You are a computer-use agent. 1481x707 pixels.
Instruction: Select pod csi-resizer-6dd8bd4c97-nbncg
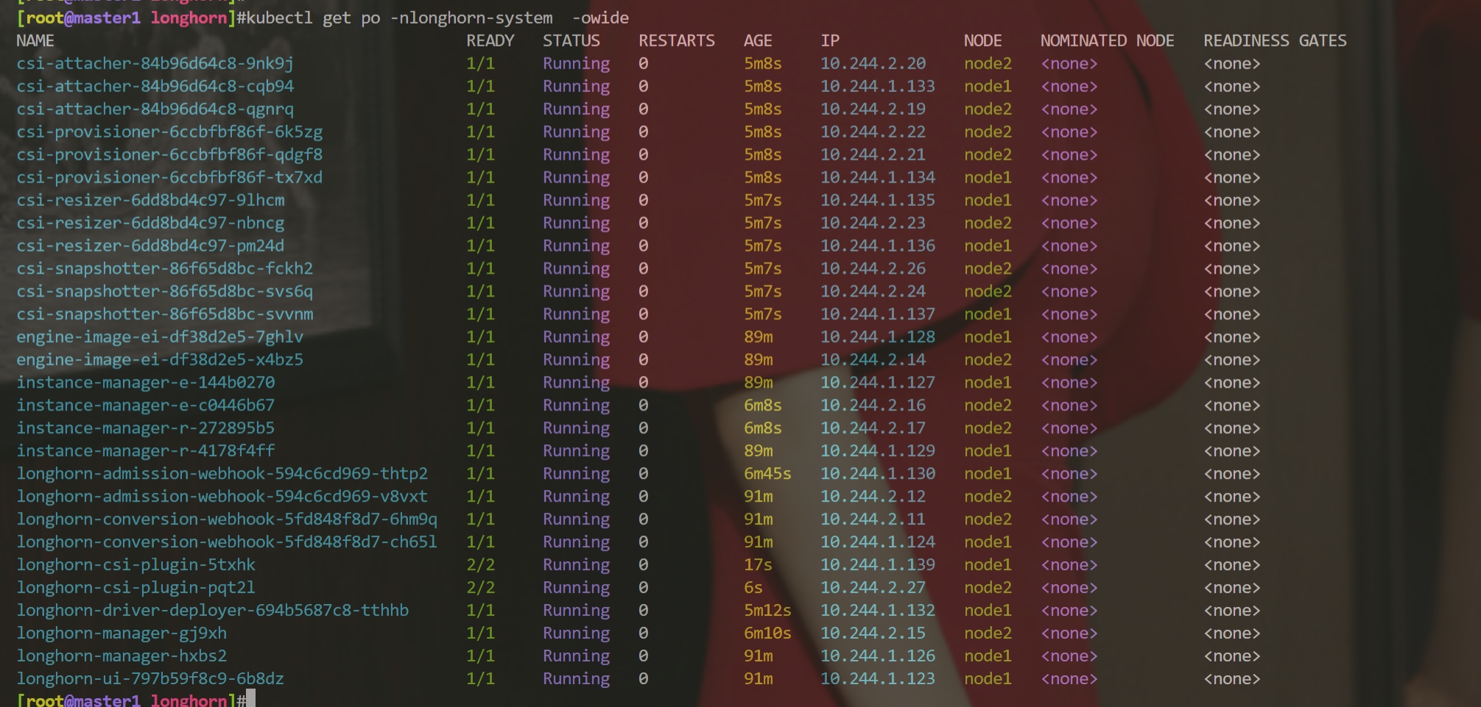[150, 224]
